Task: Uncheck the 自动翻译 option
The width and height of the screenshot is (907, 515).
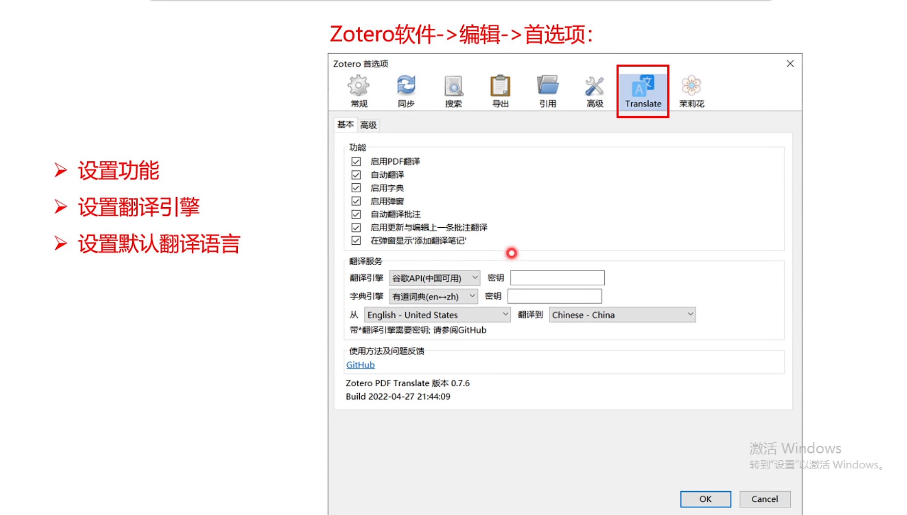Action: pos(355,175)
